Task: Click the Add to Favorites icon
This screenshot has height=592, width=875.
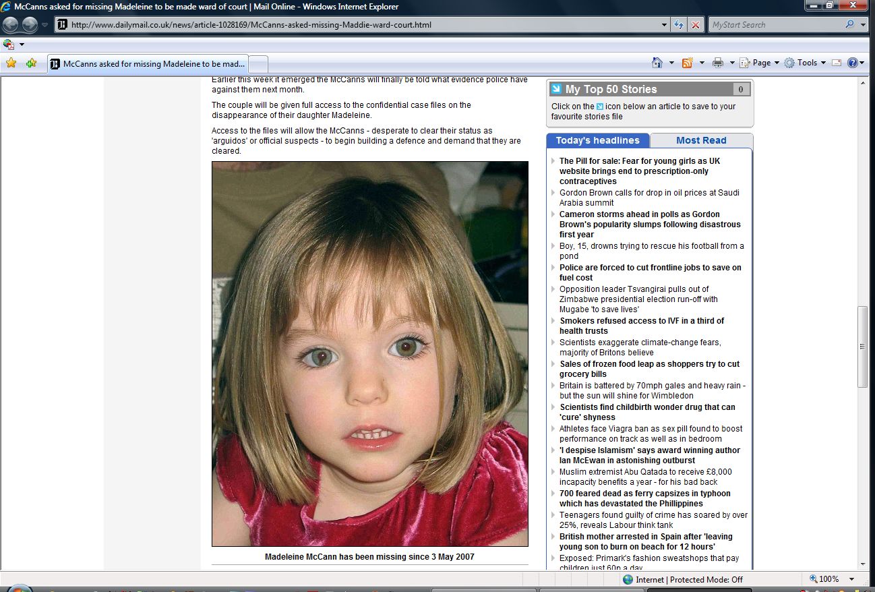Action: pyautogui.click(x=31, y=63)
